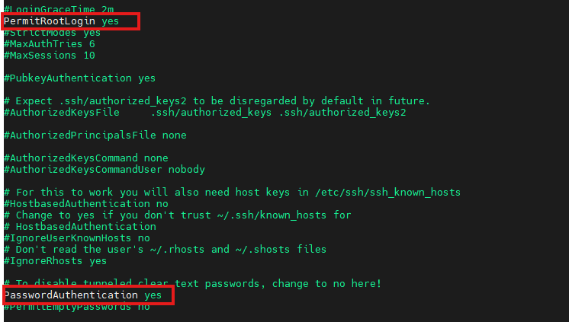The width and height of the screenshot is (569, 322).
Task: Click the #IgnoreUserKnownHosts no line
Action: point(76,238)
